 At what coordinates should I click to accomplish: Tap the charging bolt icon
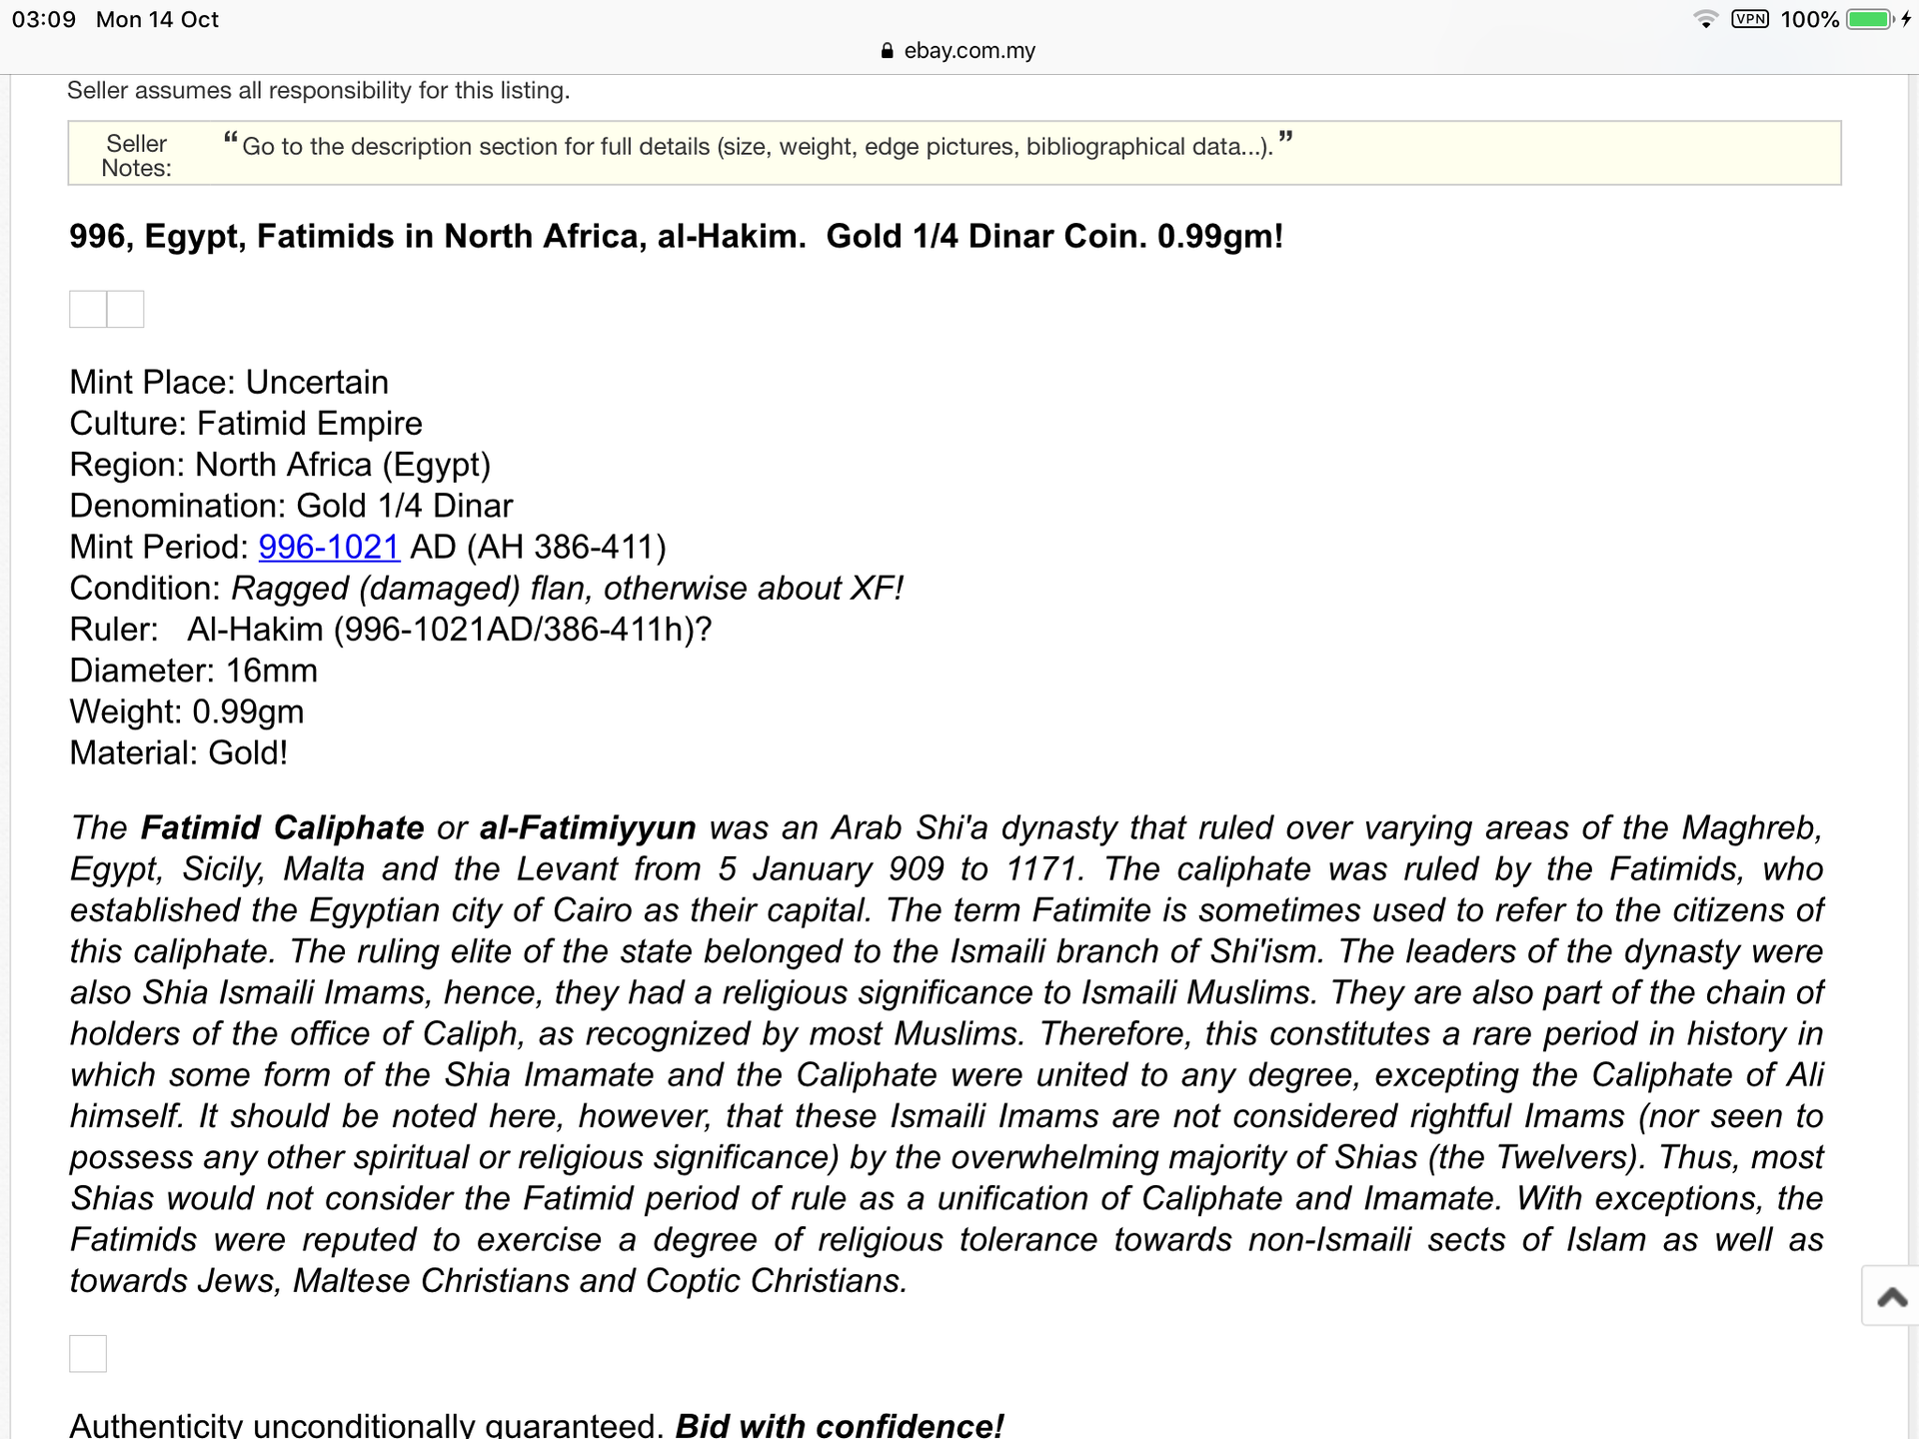[1906, 19]
